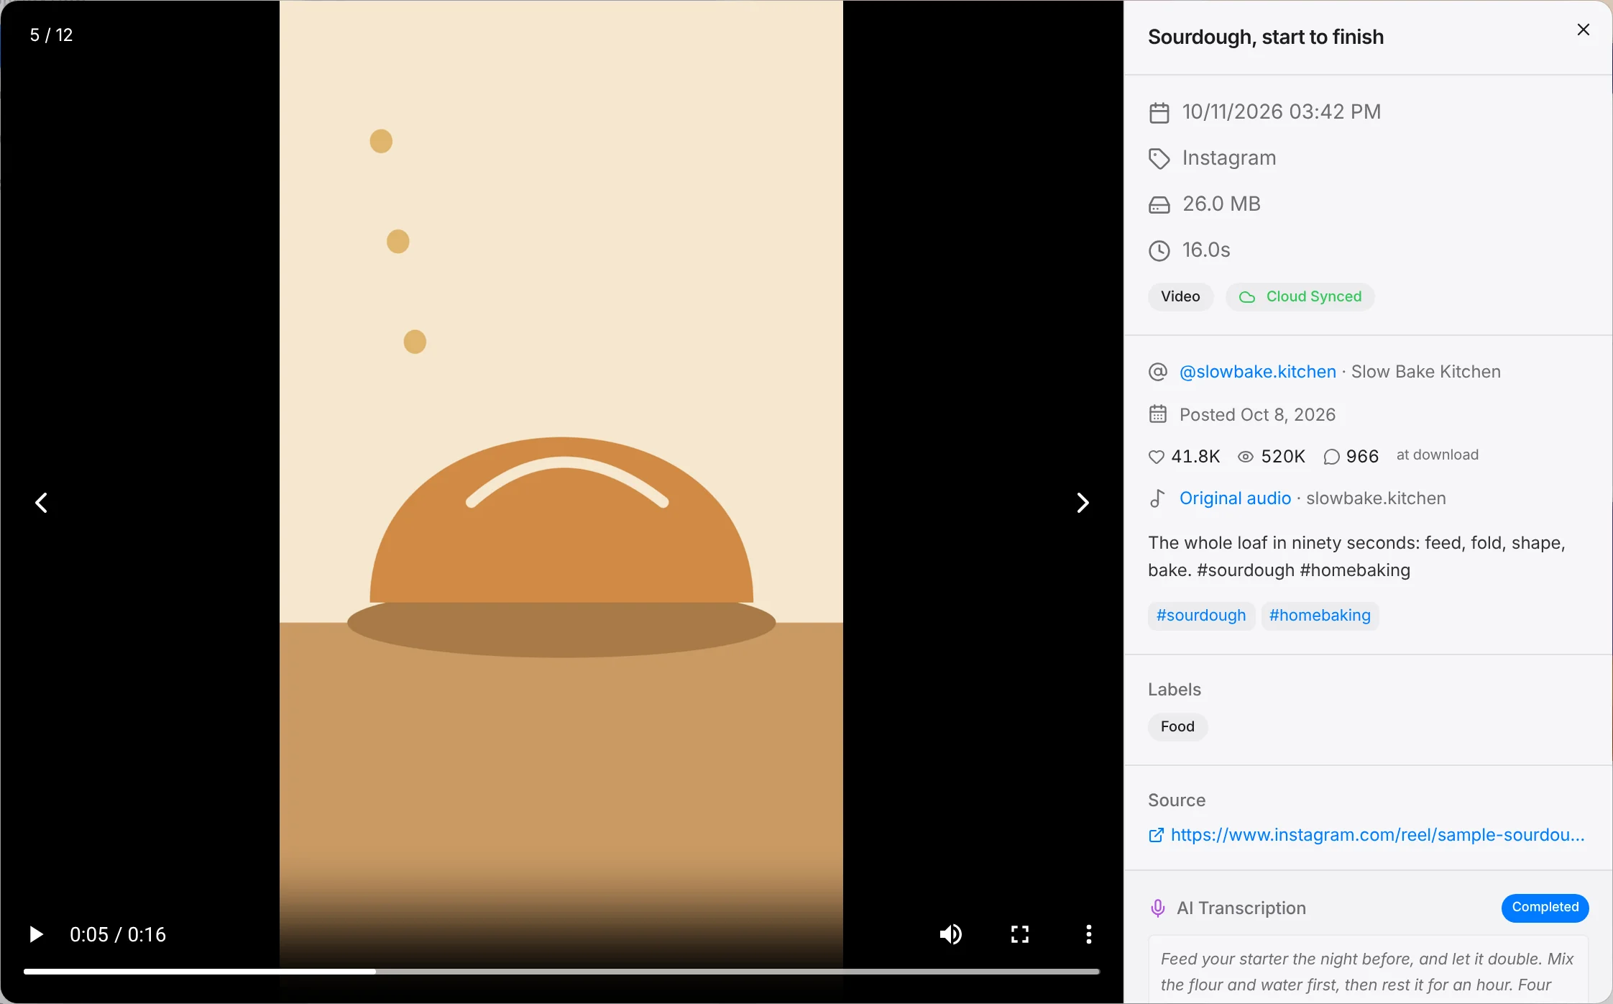The height and width of the screenshot is (1004, 1613).
Task: Select the #homebaking hashtag
Action: (1320, 616)
